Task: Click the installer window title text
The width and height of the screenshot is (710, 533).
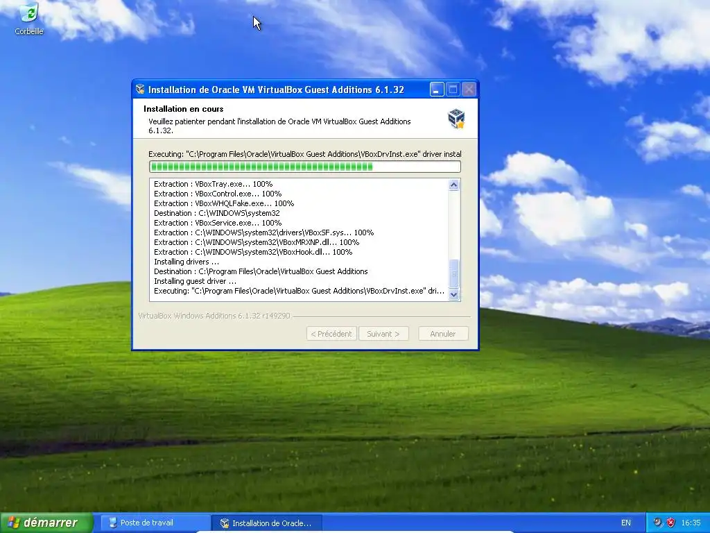Action: tap(276, 90)
